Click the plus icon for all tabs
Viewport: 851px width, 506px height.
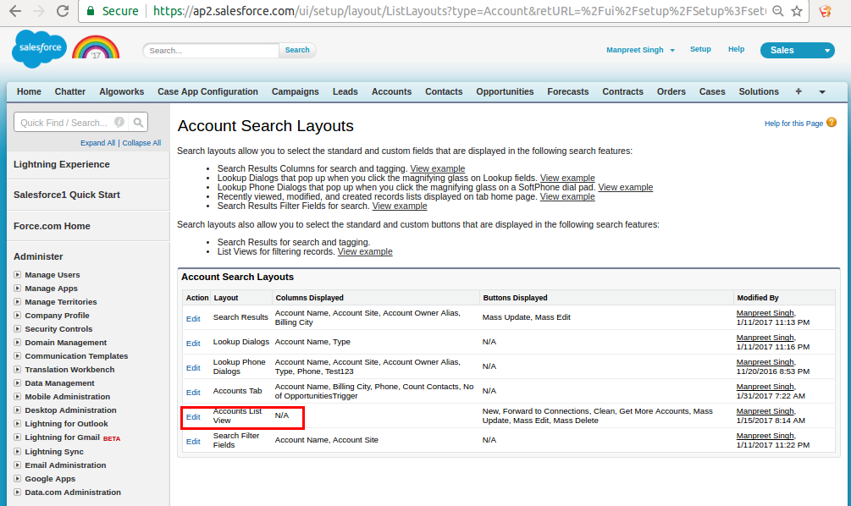tap(798, 91)
